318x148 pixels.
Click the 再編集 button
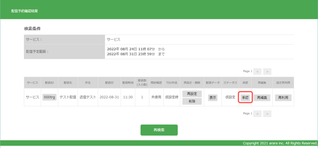click(x=262, y=97)
